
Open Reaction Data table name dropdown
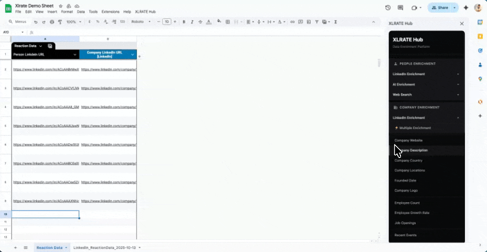[x=40, y=46]
